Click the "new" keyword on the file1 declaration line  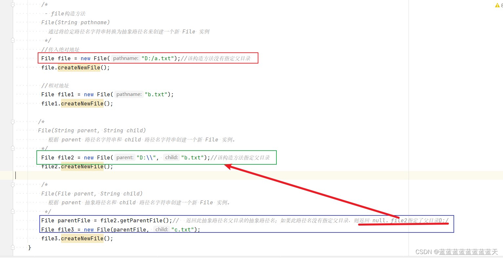click(89, 94)
